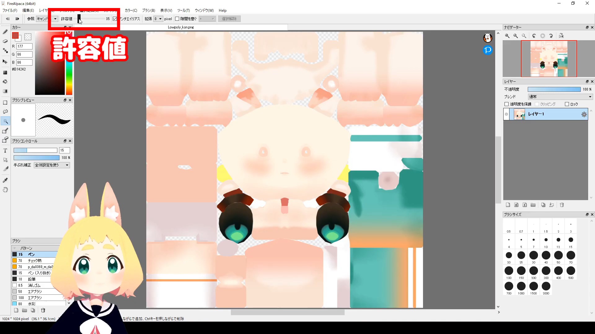This screenshot has width=595, height=334.
Task: Select the rectangular Selection tool
Action: (5, 102)
